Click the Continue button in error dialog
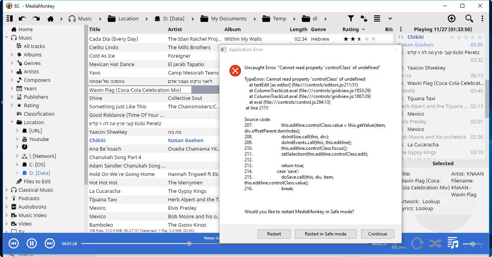 [377, 234]
